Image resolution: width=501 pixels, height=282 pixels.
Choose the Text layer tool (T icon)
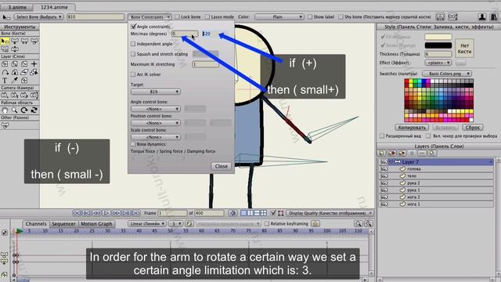(5, 81)
